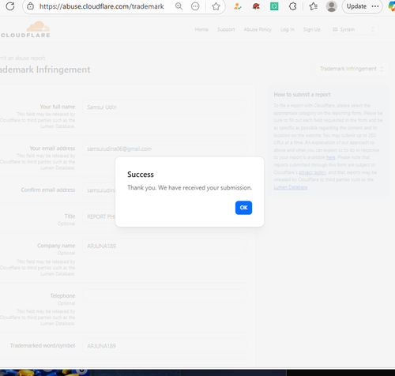Go to the Home nav link

(201, 29)
